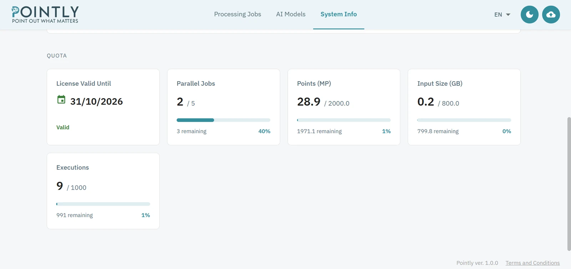Select the System Info tab

[339, 14]
